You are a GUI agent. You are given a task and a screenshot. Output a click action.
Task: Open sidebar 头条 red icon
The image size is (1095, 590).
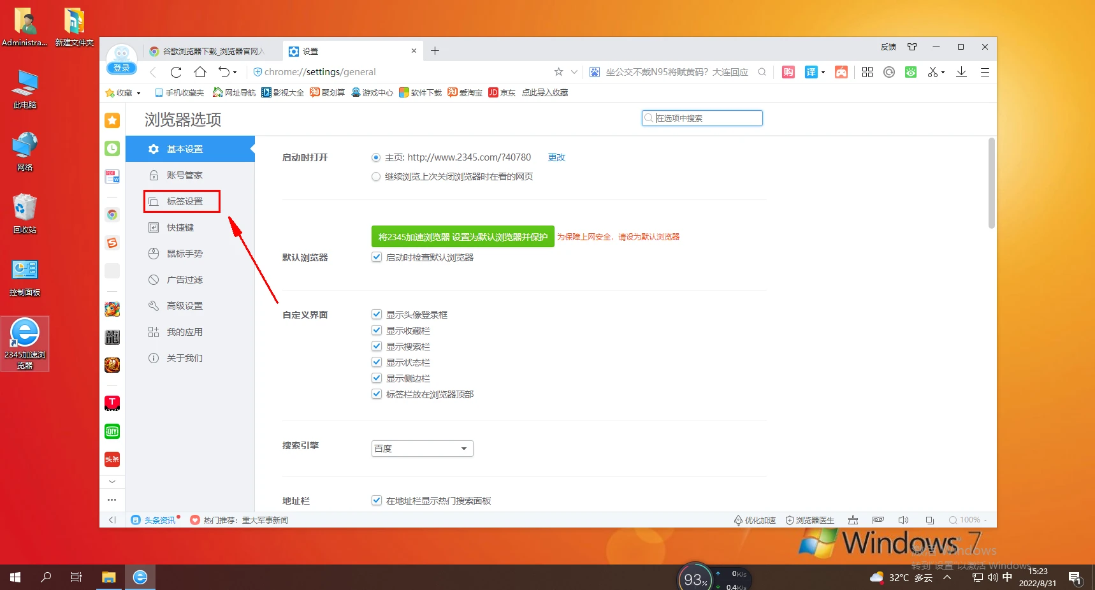[112, 459]
